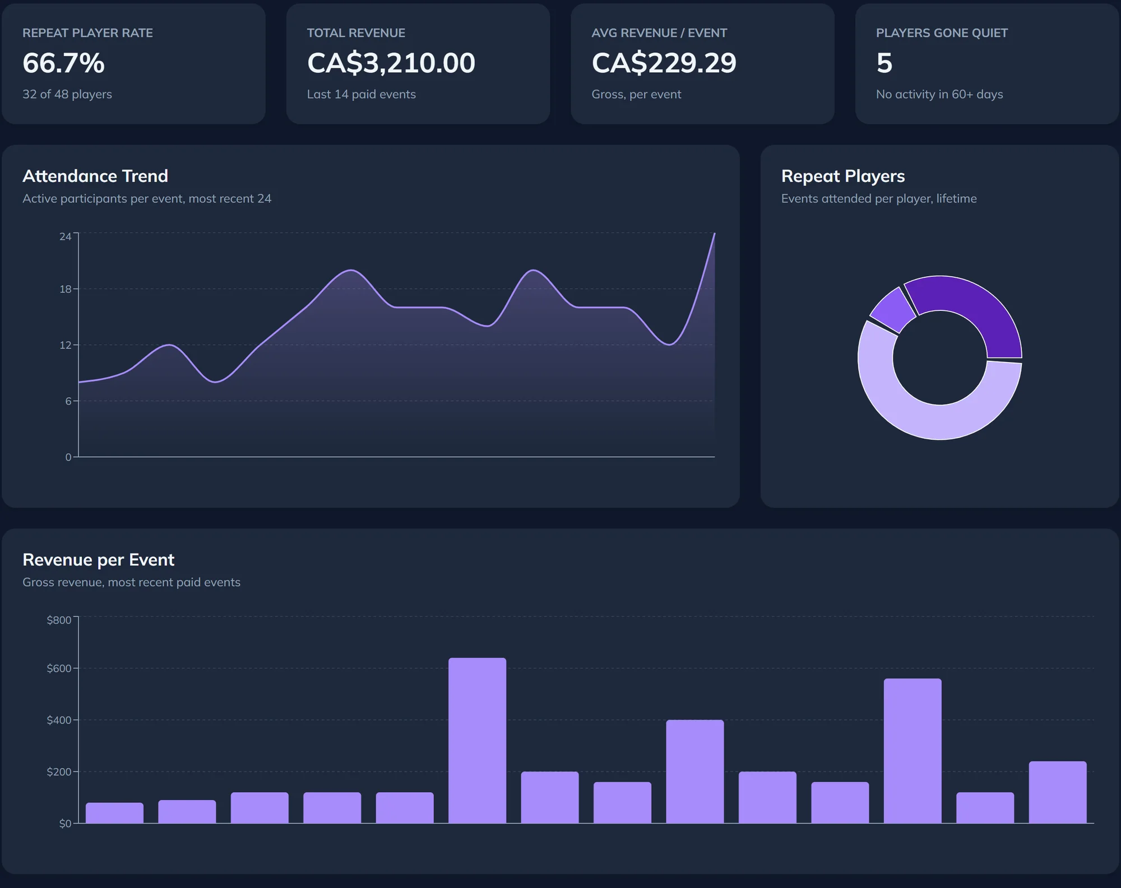Click the $600 label on revenue axis
This screenshot has height=888, width=1121.
[59, 668]
